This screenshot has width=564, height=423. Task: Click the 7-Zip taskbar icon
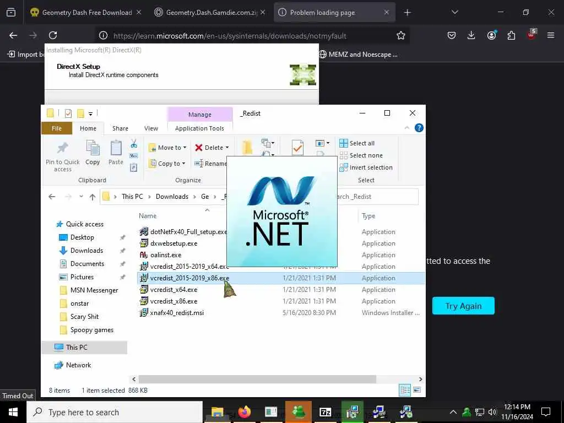[325, 412]
